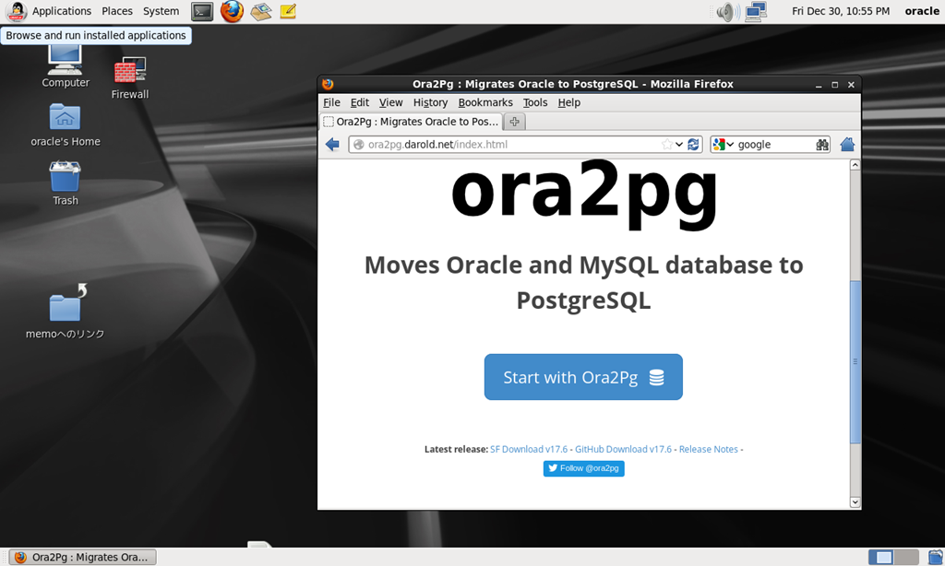Click the network connection icon
Image resolution: width=945 pixels, height=566 pixels.
[x=755, y=11]
